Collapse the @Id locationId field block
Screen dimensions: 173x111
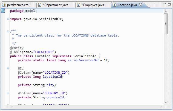[x=8, y=68]
